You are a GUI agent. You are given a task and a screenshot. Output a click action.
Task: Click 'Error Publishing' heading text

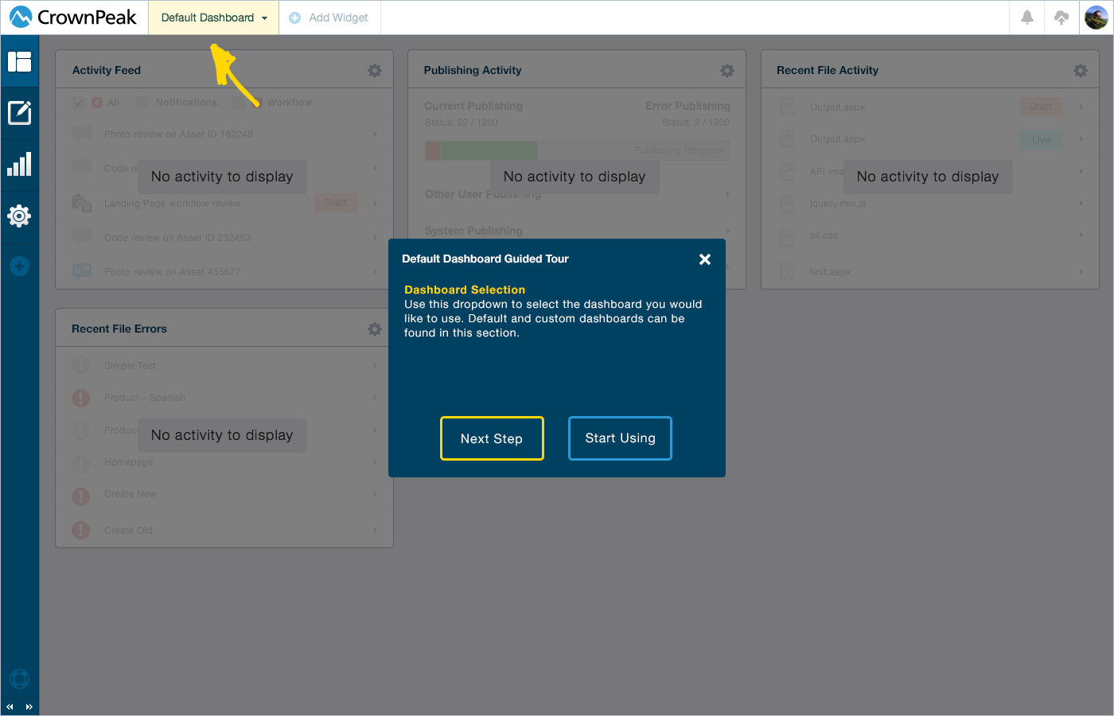[x=687, y=106]
